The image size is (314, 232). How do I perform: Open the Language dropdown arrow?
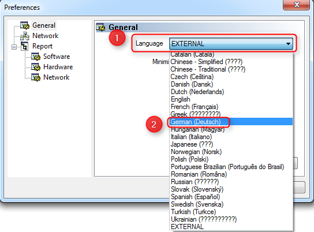click(x=288, y=44)
